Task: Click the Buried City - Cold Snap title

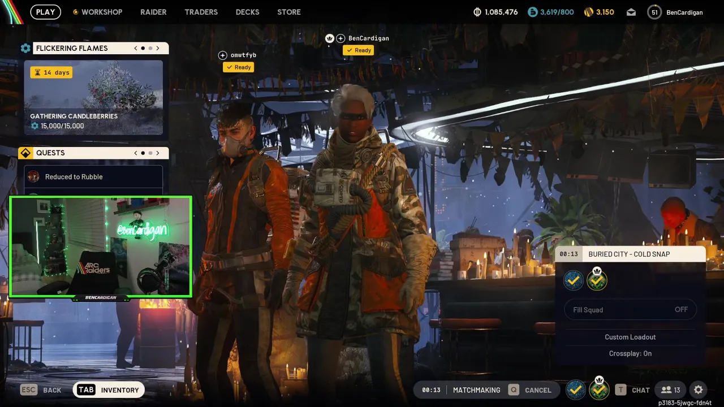Action: coord(629,254)
